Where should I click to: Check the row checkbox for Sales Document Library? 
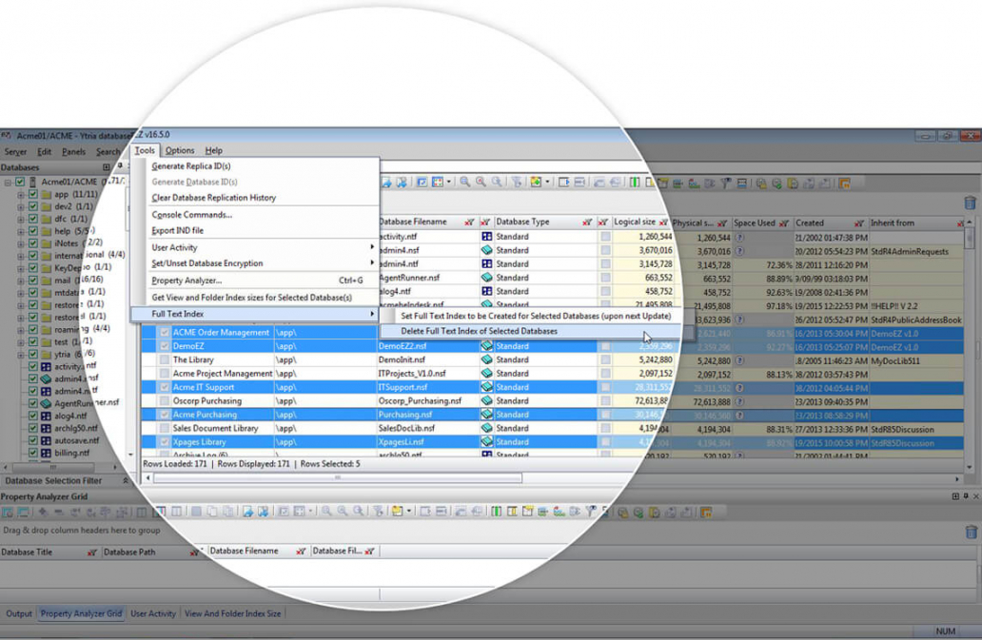[x=164, y=429]
